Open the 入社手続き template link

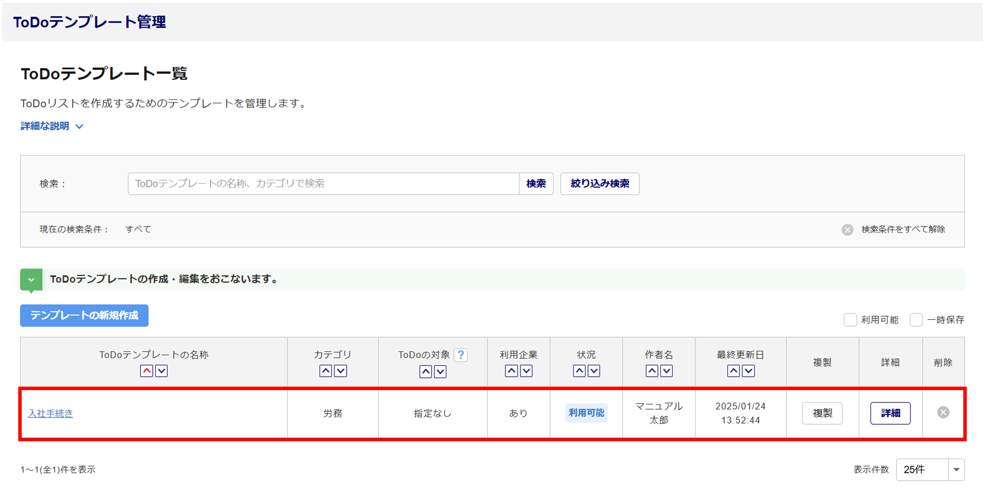[50, 413]
